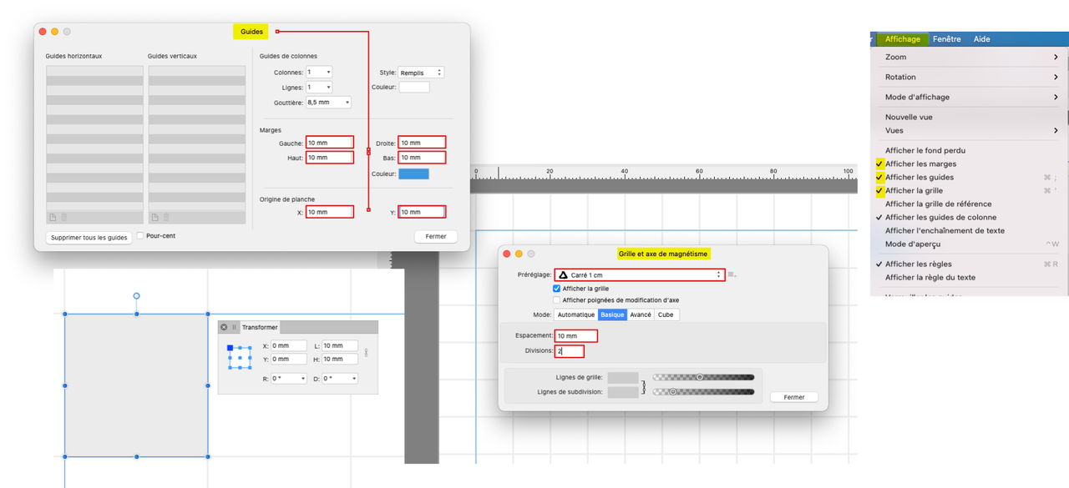Click Fermer in the Guides dialog
Screen dimensions: 1069x488
coord(436,236)
